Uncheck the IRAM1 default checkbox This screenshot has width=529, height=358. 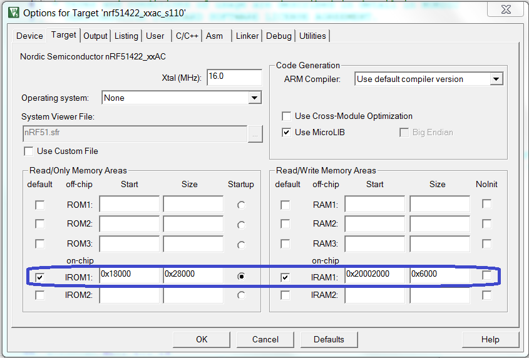[285, 277]
